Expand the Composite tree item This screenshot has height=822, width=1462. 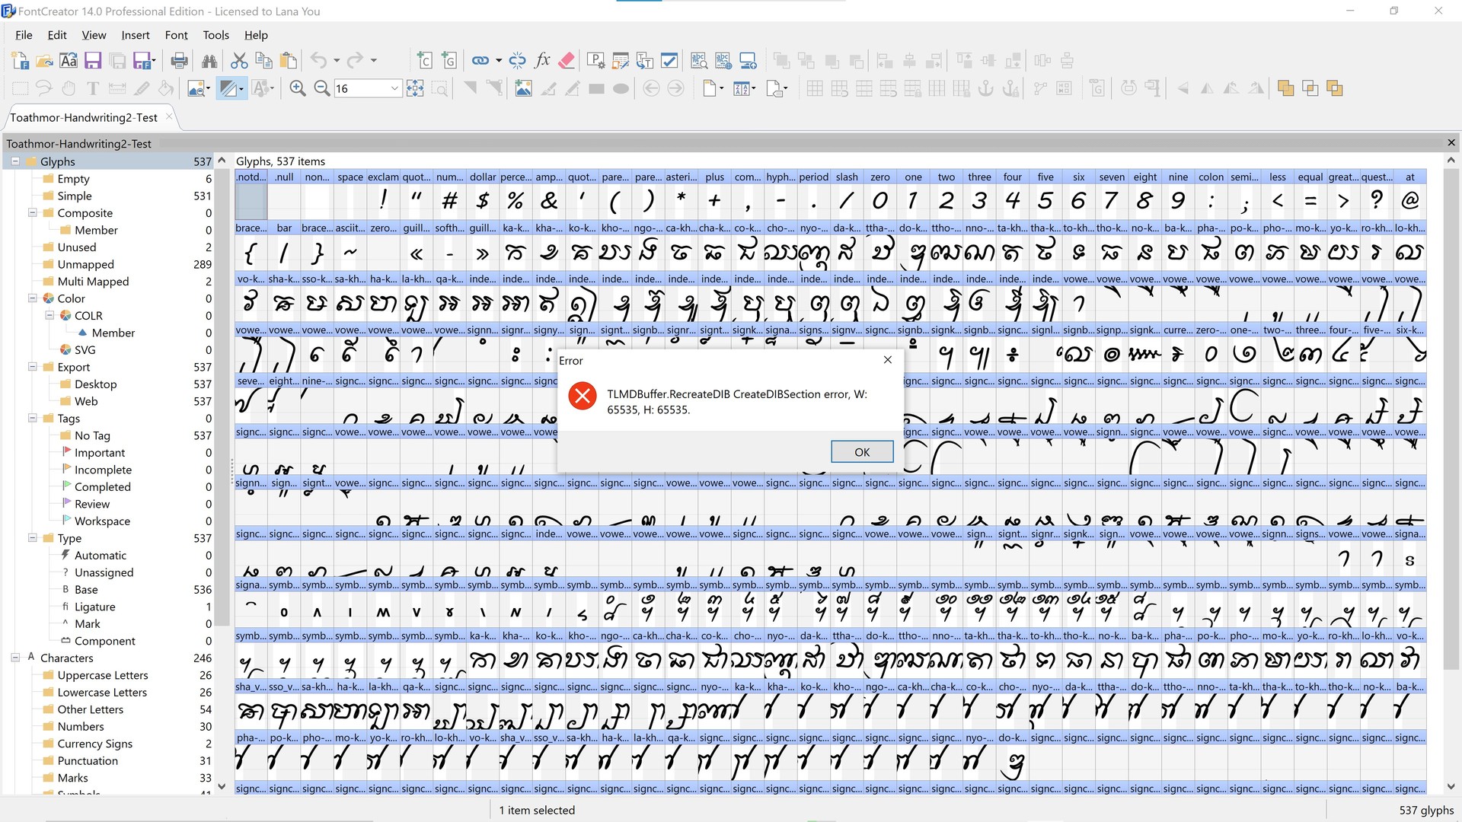pyautogui.click(x=31, y=213)
